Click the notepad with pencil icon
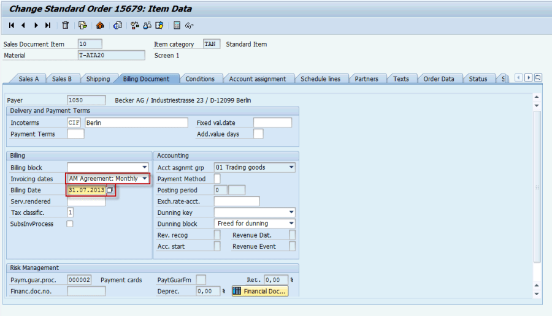Screen dimensions: 552x316 tap(159, 25)
